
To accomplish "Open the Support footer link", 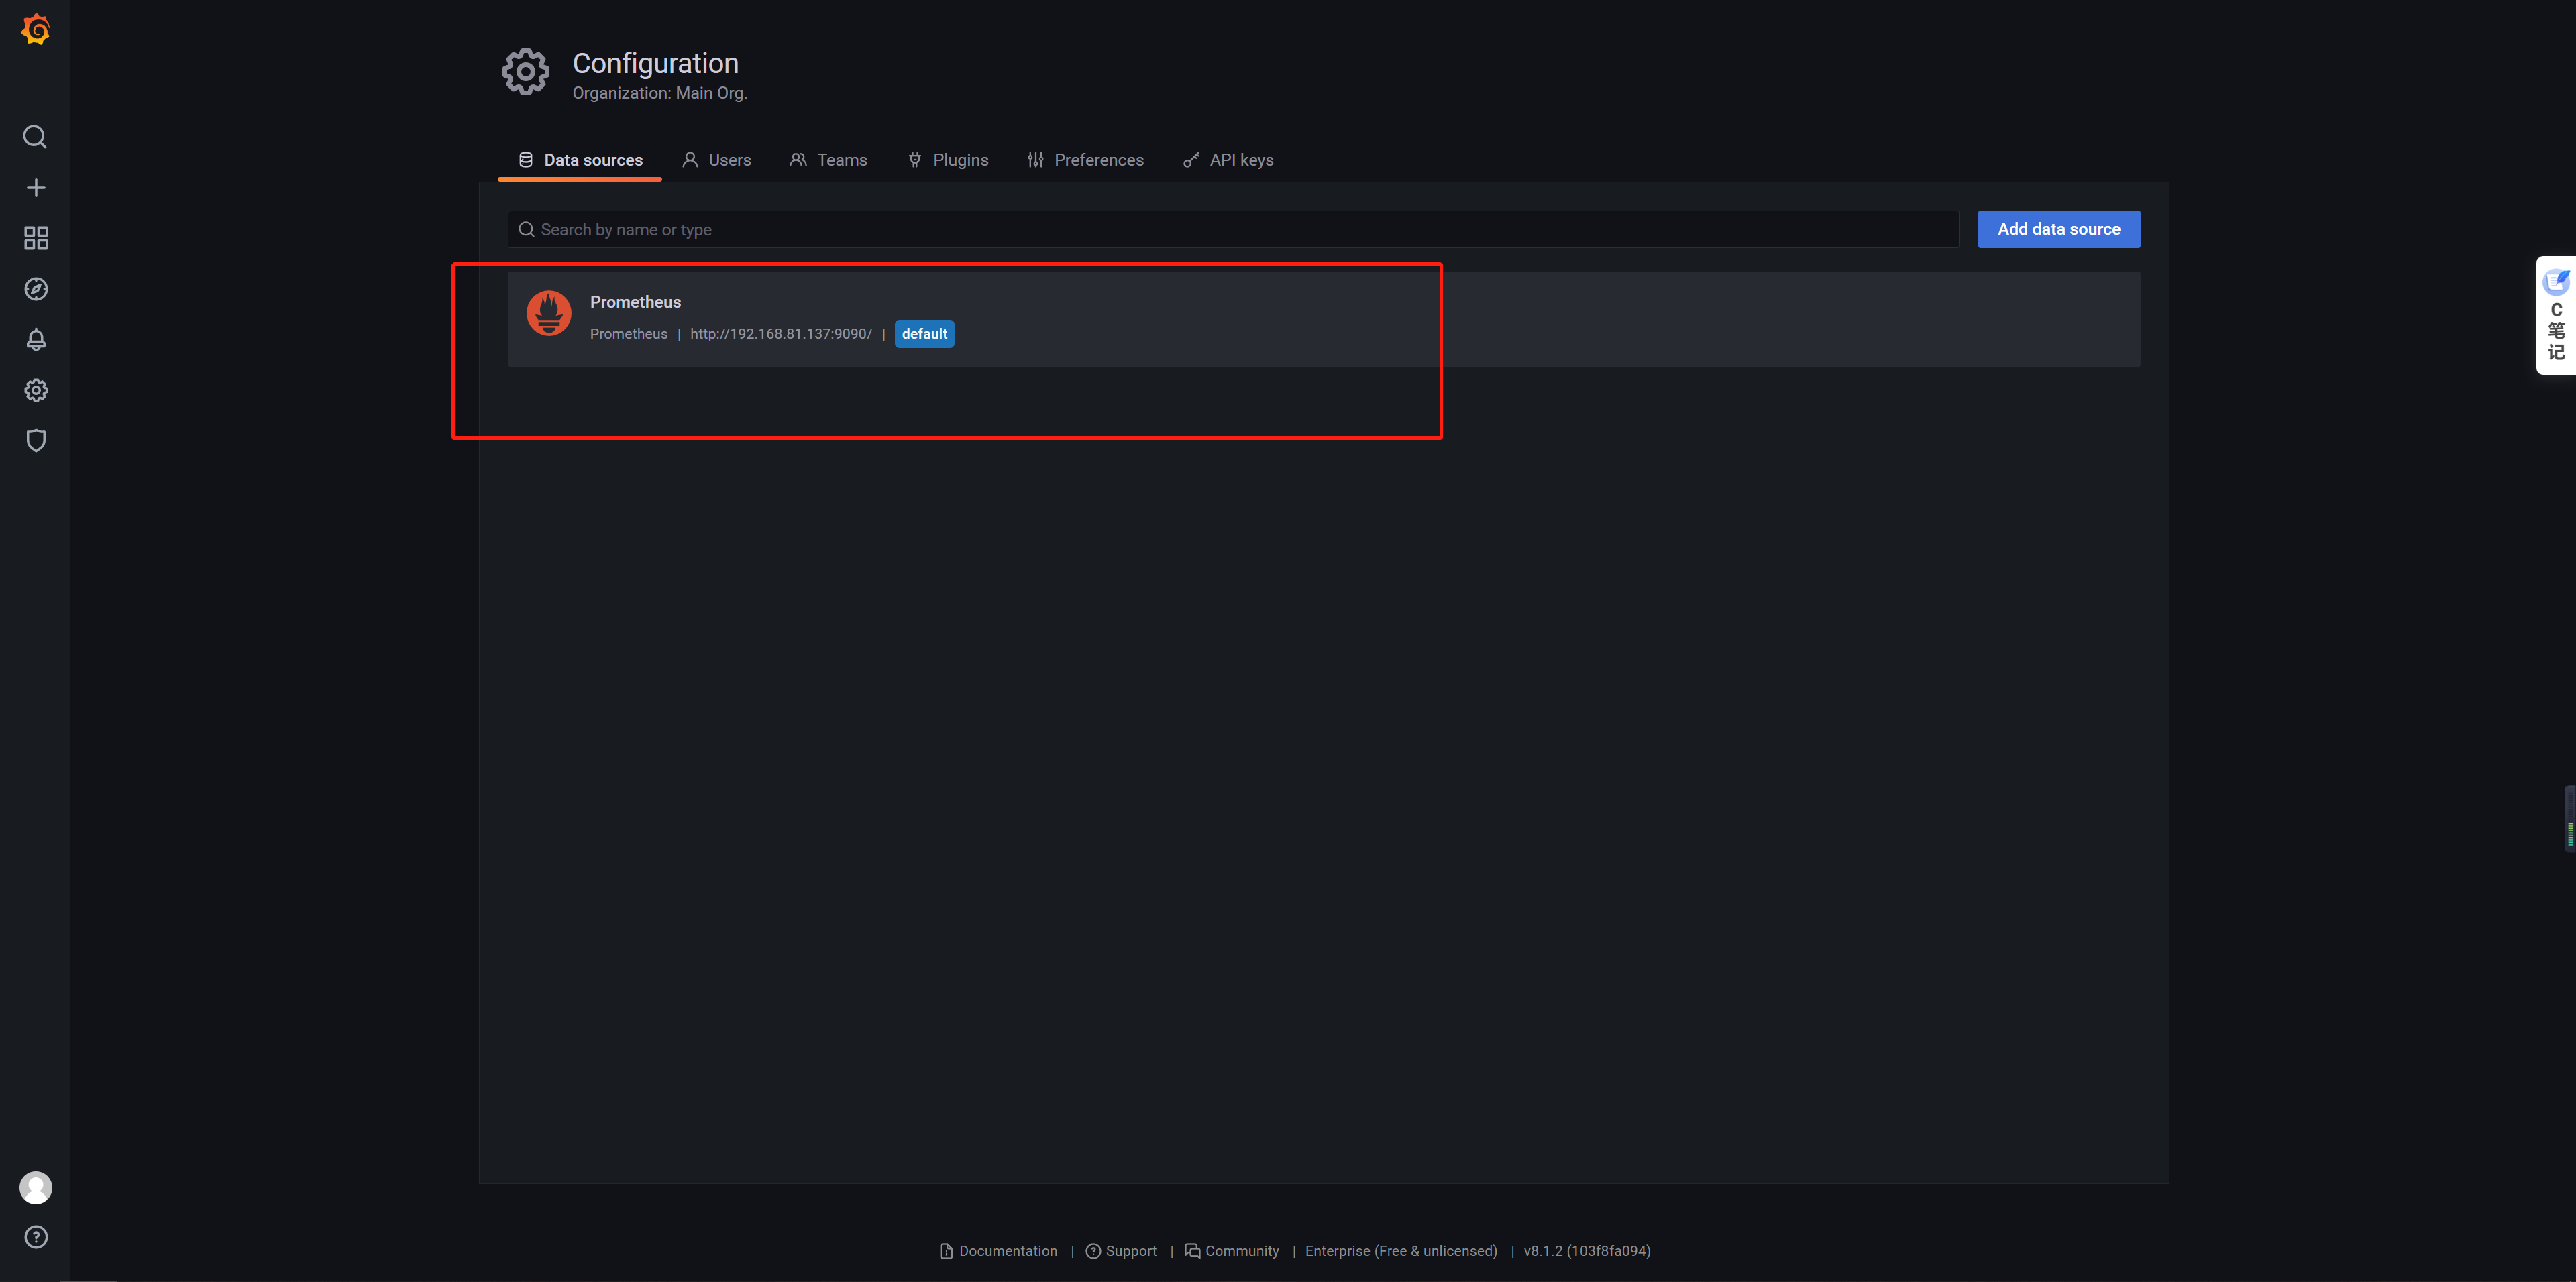I will (x=1121, y=1251).
